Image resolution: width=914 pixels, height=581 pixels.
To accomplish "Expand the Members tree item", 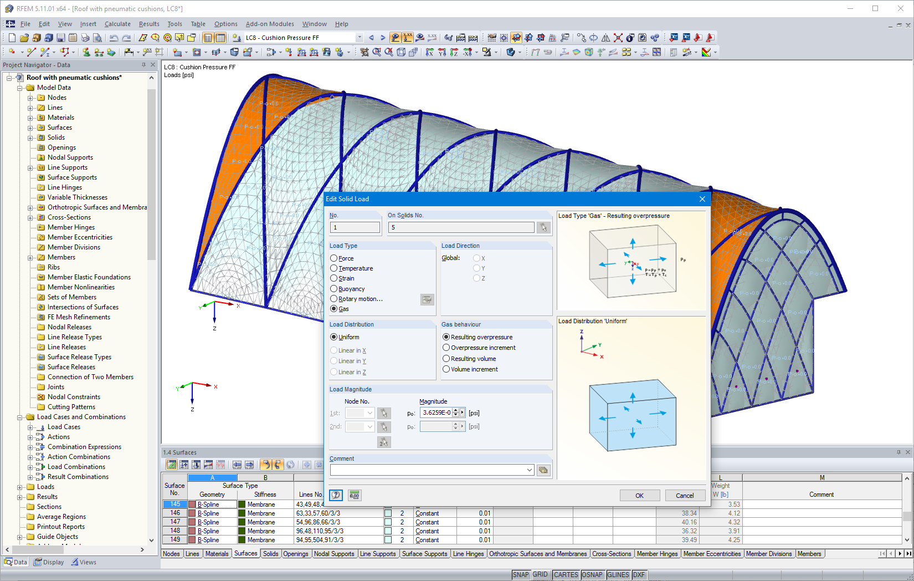I will point(30,257).
